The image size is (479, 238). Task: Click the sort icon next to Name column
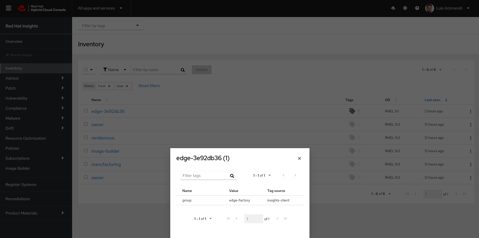(x=107, y=100)
